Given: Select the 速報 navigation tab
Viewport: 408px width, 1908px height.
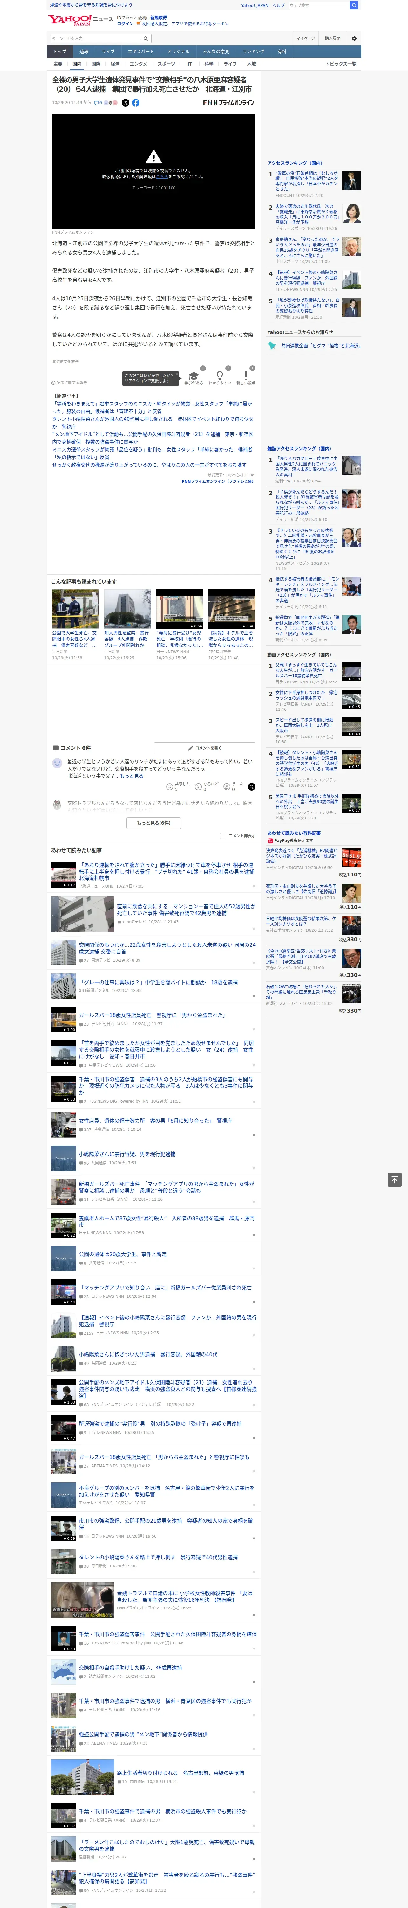Looking at the screenshot, I should [x=84, y=51].
